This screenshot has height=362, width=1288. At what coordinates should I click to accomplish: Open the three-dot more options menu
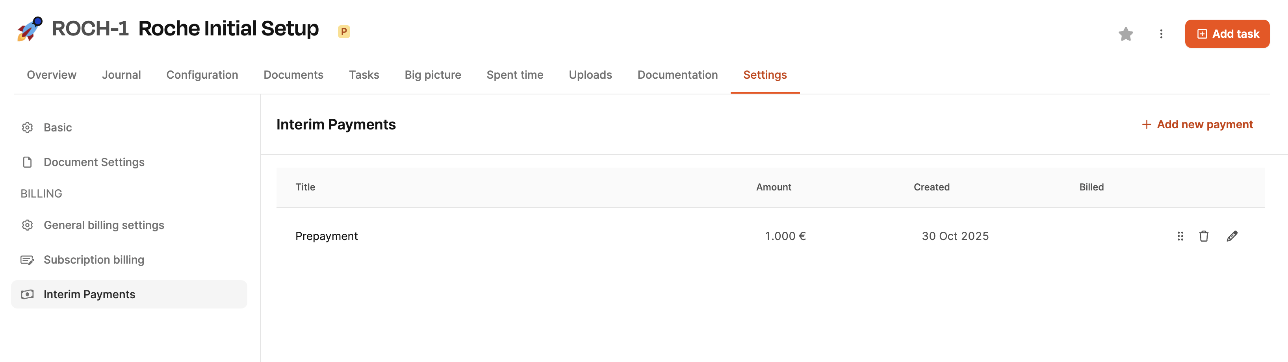(1161, 34)
